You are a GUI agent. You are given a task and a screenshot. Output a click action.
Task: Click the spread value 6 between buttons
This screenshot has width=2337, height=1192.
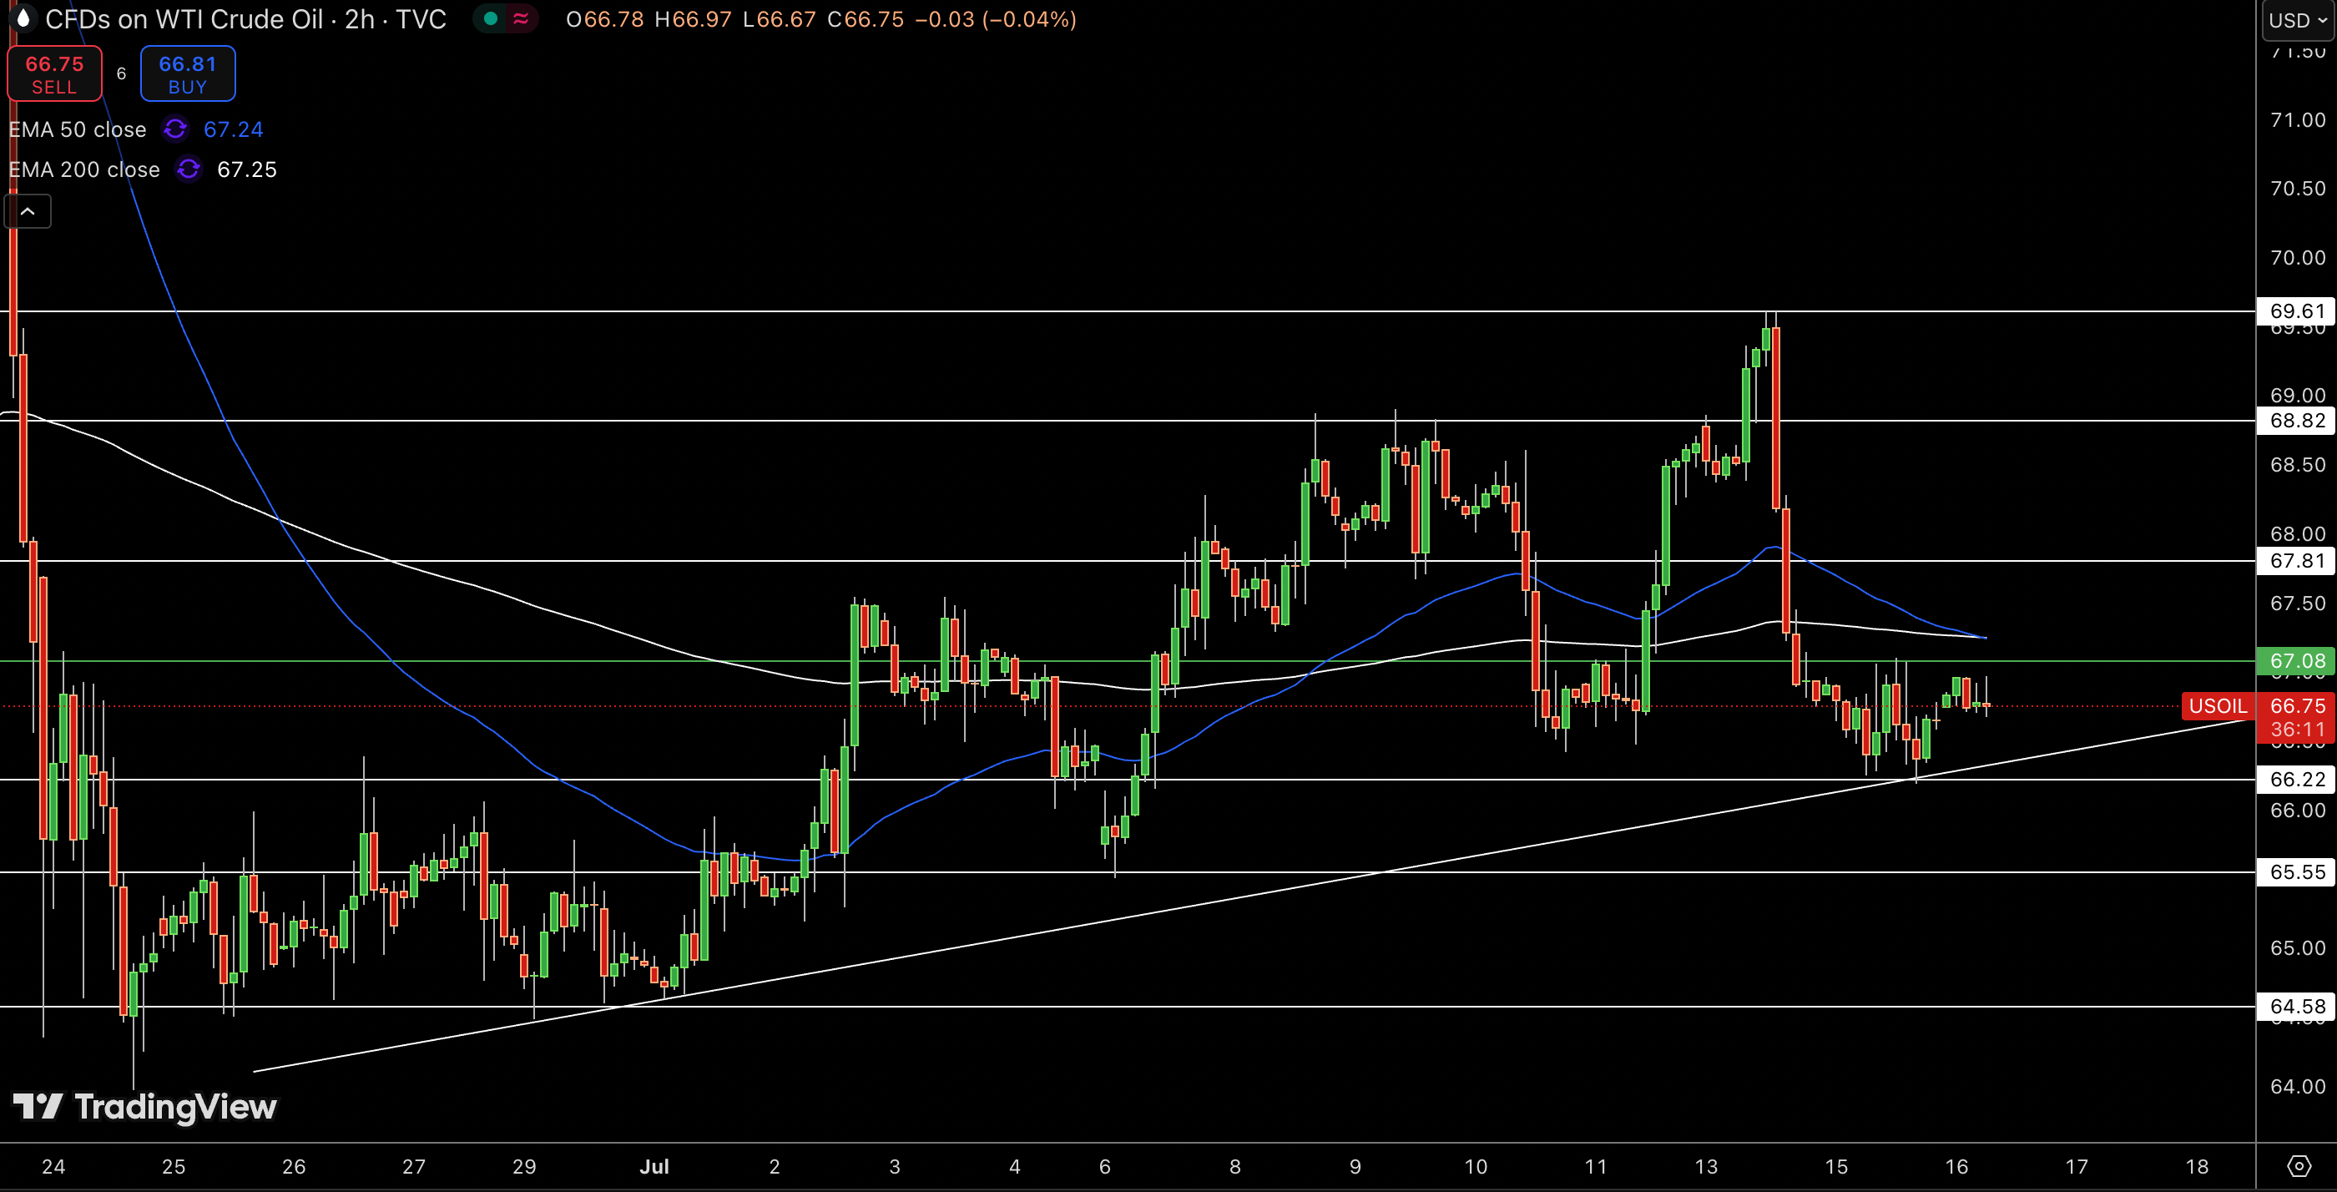(x=122, y=73)
